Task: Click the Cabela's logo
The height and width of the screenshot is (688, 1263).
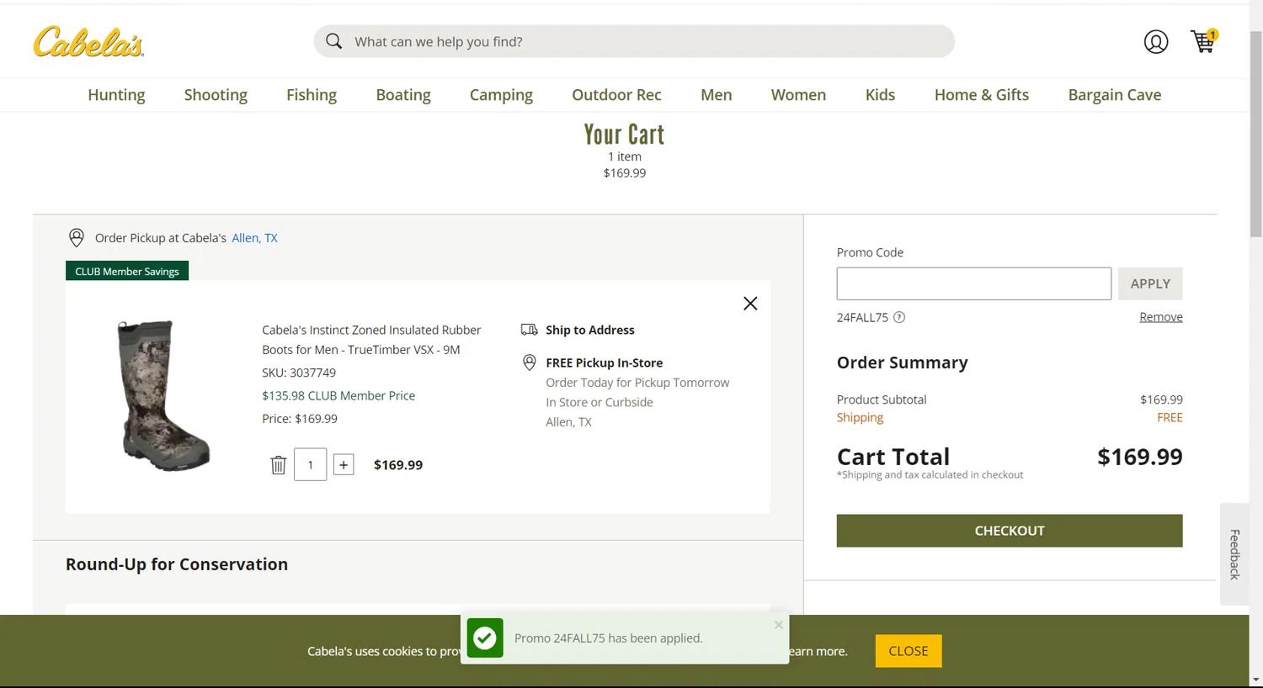Action: click(x=88, y=42)
